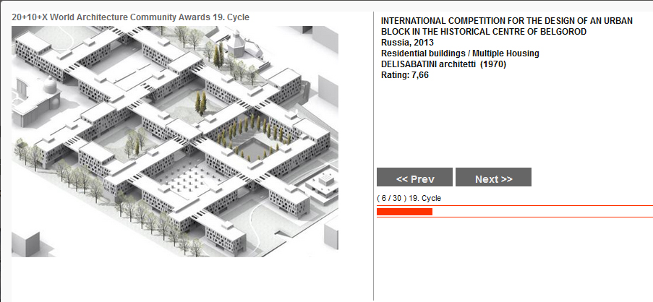
Task: Select the competition title starting 'INTERNATIONAL COMPETITION FOR THE DESIGN'
Action: [x=507, y=26]
